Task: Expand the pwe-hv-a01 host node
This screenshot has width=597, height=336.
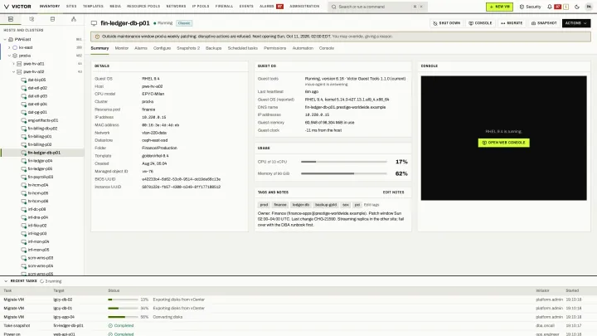Action: pos(13,64)
